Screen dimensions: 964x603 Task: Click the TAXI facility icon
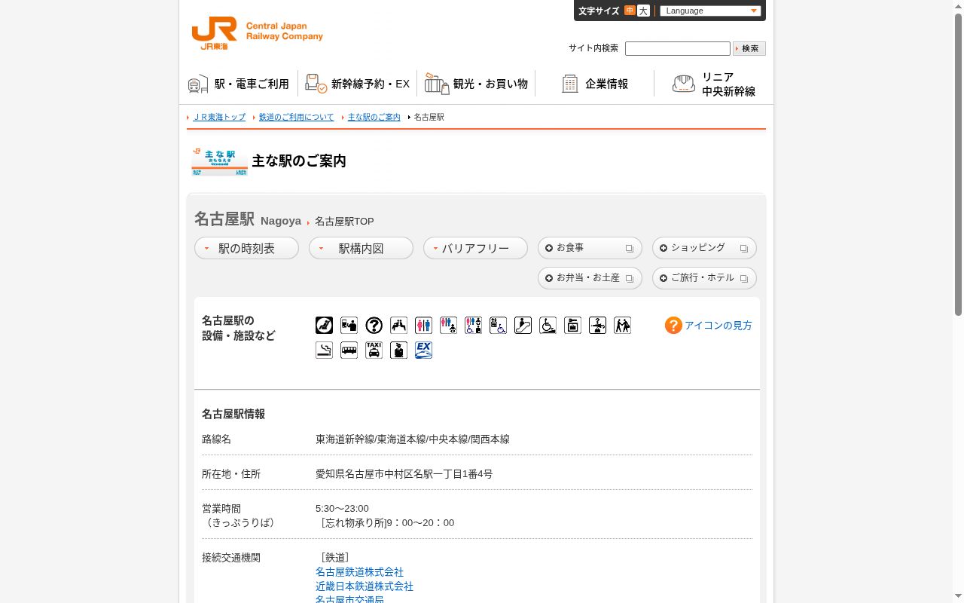click(x=374, y=350)
